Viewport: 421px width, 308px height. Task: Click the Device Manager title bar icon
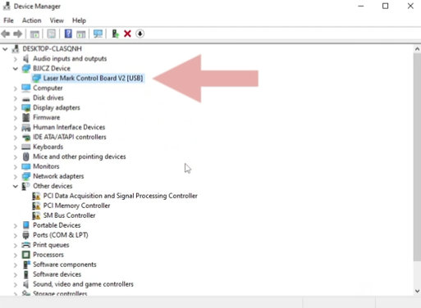point(7,6)
